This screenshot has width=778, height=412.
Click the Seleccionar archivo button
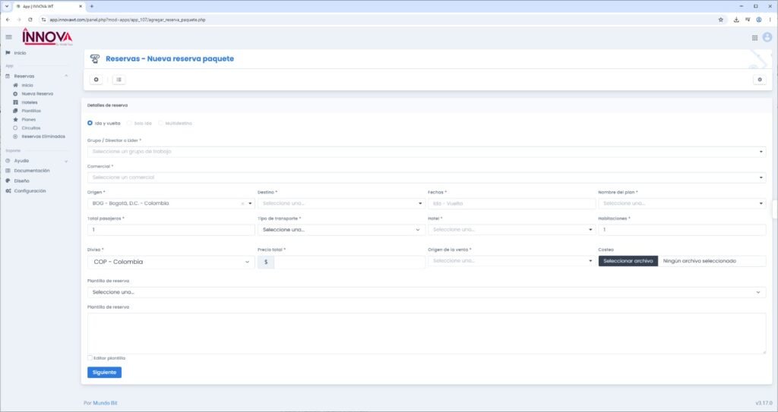628,261
